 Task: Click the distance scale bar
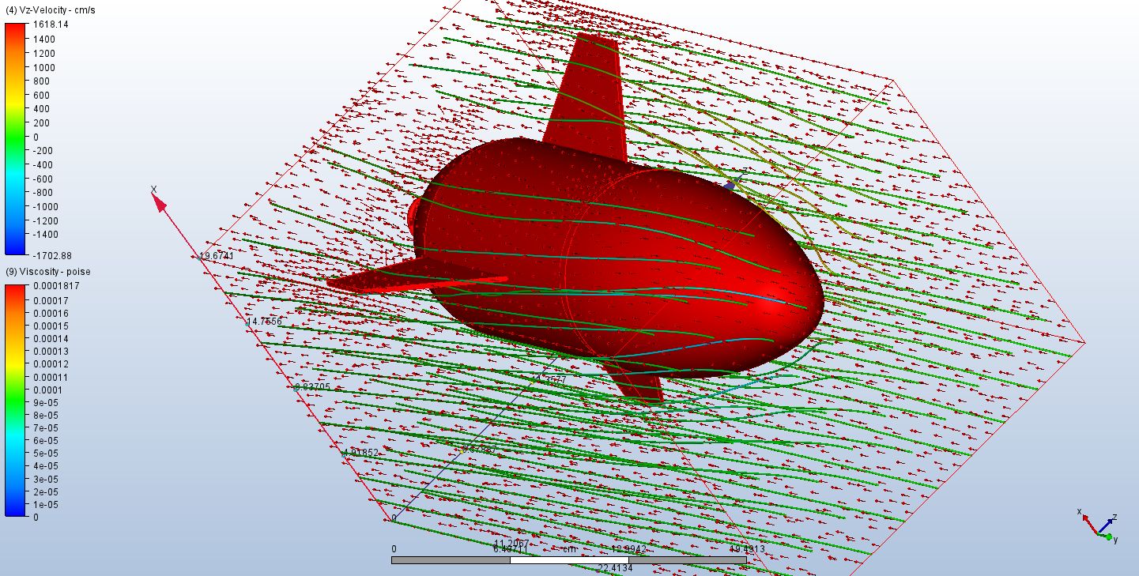tap(569, 560)
